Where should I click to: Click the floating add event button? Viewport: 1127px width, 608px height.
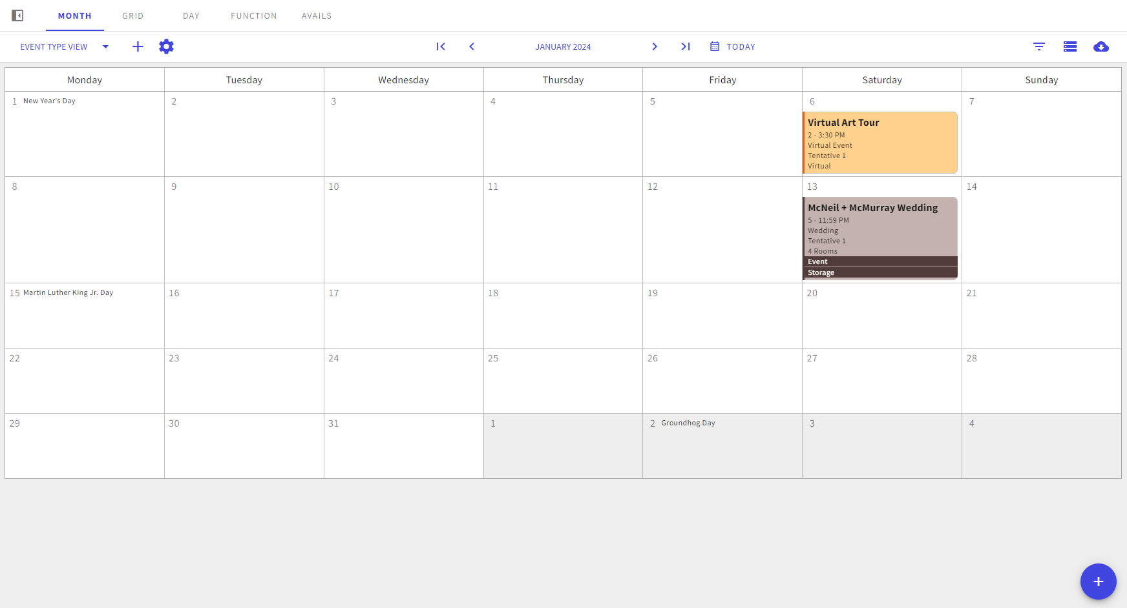pyautogui.click(x=1099, y=582)
